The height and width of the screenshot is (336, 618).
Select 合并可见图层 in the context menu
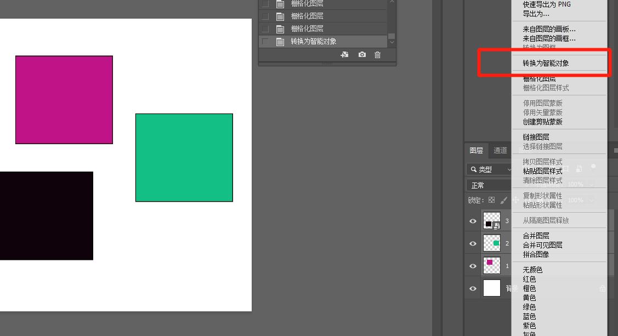[x=542, y=245]
